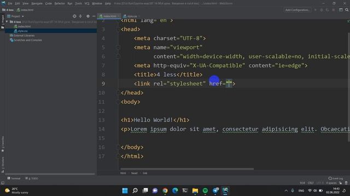Open File Explorer from the taskbar
Image resolution: width=350 pixels, height=196 pixels.
tap(195, 191)
